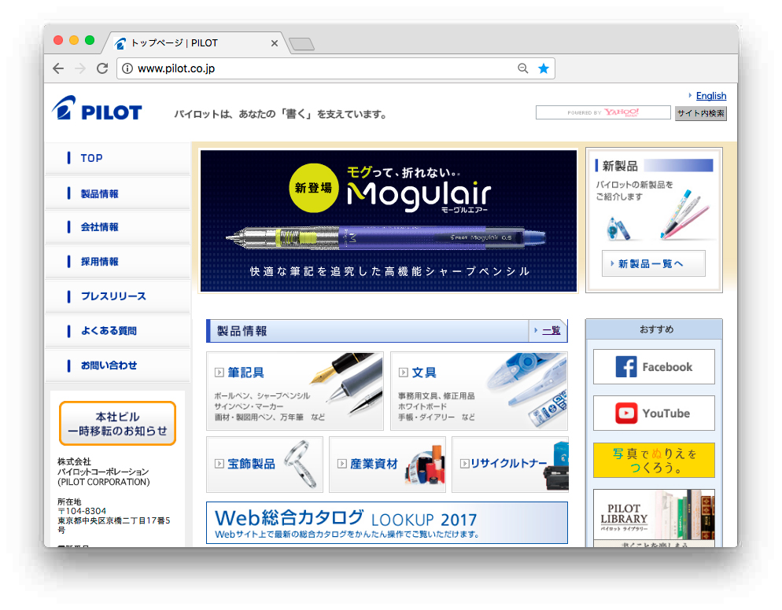Close the PILOT browser tab
The height and width of the screenshot is (610, 782).
coord(275,43)
